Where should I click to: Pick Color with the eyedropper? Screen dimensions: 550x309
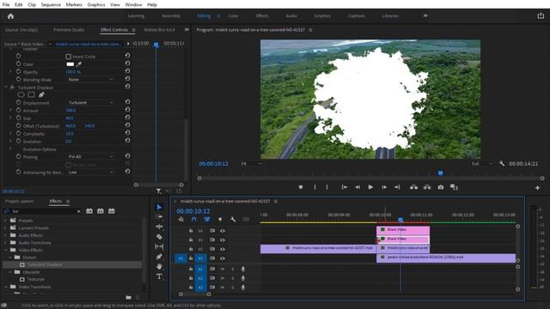pyautogui.click(x=79, y=64)
